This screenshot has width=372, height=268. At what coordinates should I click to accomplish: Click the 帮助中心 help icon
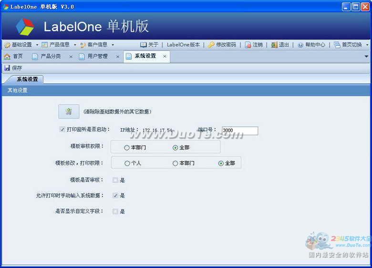tap(300, 45)
